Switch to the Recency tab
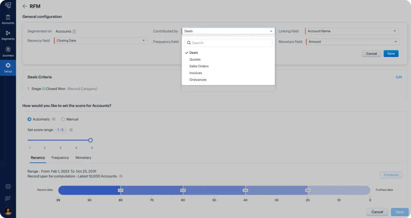Image resolution: width=411 pixels, height=218 pixels. [38, 158]
